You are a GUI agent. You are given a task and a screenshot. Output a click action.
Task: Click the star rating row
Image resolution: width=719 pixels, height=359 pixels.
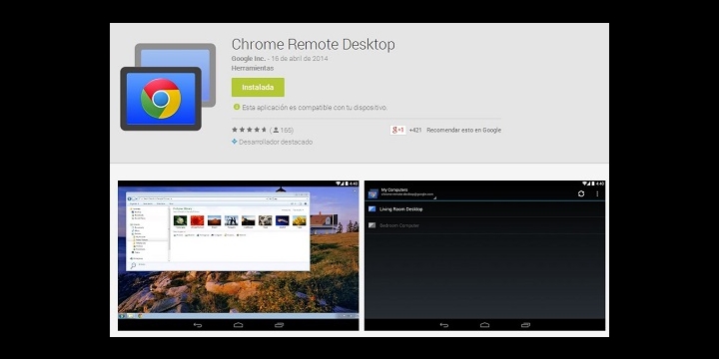pos(249,130)
